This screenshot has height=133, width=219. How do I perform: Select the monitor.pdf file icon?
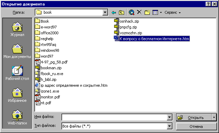38,97
